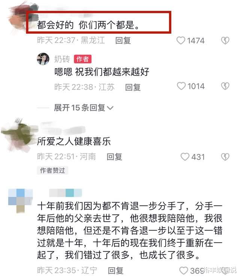The width and height of the screenshot is (240, 278).
Task: Open the pixelated avatar of Liaoning commenter
Action: [21, 201]
